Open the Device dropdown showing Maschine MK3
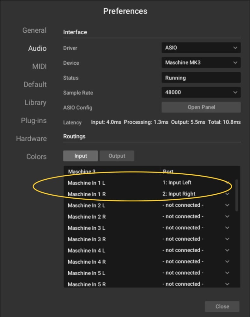This screenshot has height=317, width=250. coord(201,62)
